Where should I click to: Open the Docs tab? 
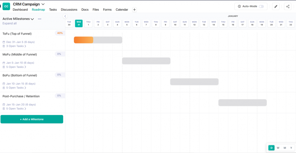click(85, 10)
